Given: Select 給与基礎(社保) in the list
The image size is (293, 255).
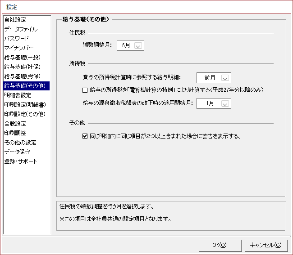Looking at the screenshot, I should [x=21, y=67].
